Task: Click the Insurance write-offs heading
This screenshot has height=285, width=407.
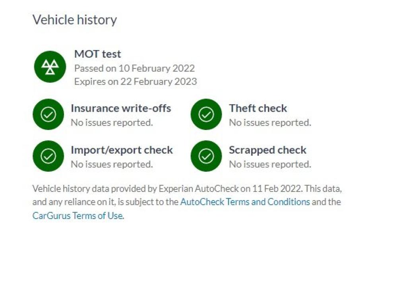Action: click(x=121, y=108)
